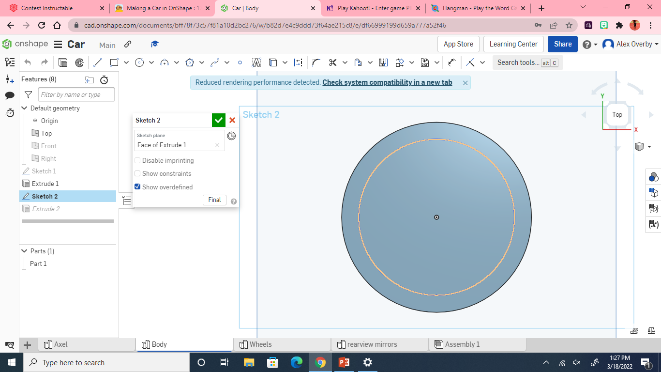Viewport: 661px width, 372px height.
Task: Check the Show constraints option
Action: tap(137, 173)
